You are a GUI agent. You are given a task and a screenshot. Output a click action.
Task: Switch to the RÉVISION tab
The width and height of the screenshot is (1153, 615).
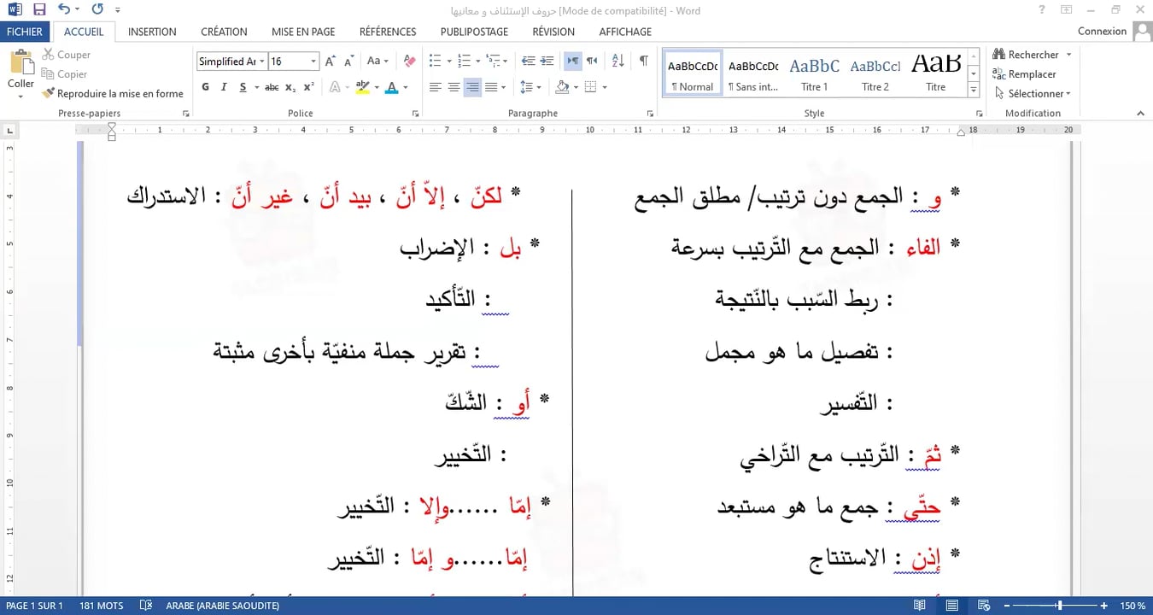pos(553,32)
